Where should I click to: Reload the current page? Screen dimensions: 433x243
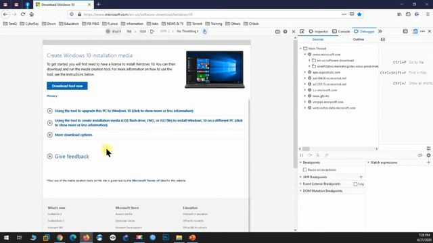pyautogui.click(x=23, y=14)
